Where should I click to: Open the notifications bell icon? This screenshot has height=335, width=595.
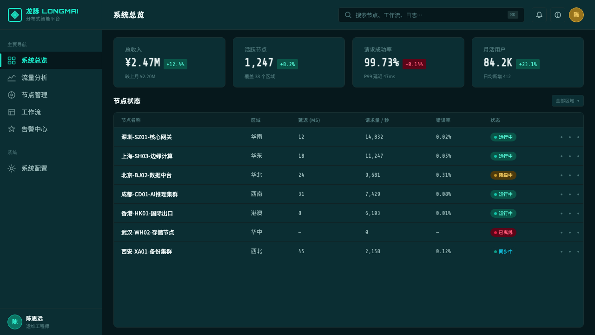tap(539, 15)
